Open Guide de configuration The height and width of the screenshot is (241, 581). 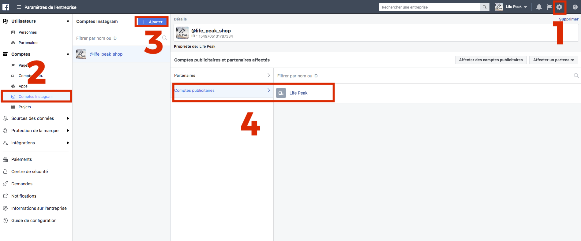pyautogui.click(x=34, y=221)
